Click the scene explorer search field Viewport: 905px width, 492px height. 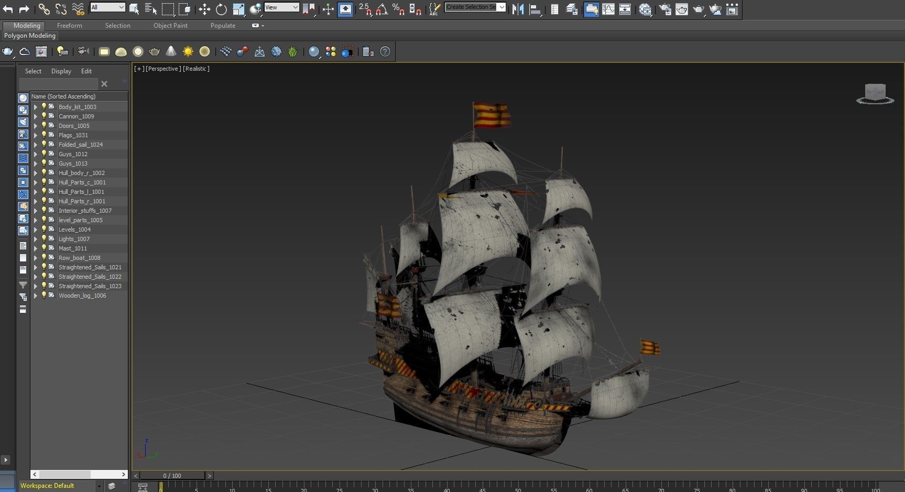pyautogui.click(x=58, y=84)
